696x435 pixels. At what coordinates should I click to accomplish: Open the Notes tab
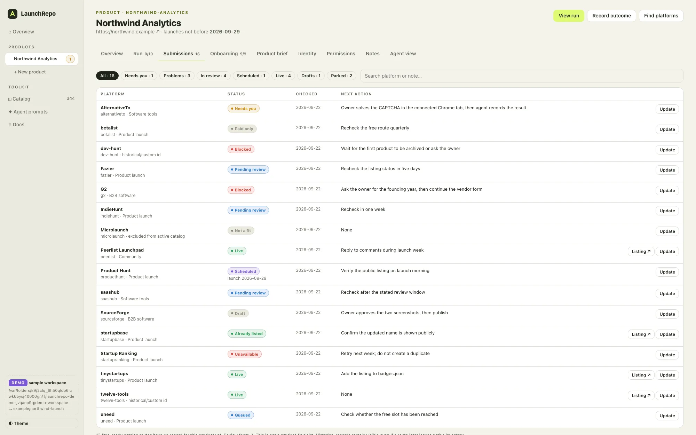click(372, 54)
